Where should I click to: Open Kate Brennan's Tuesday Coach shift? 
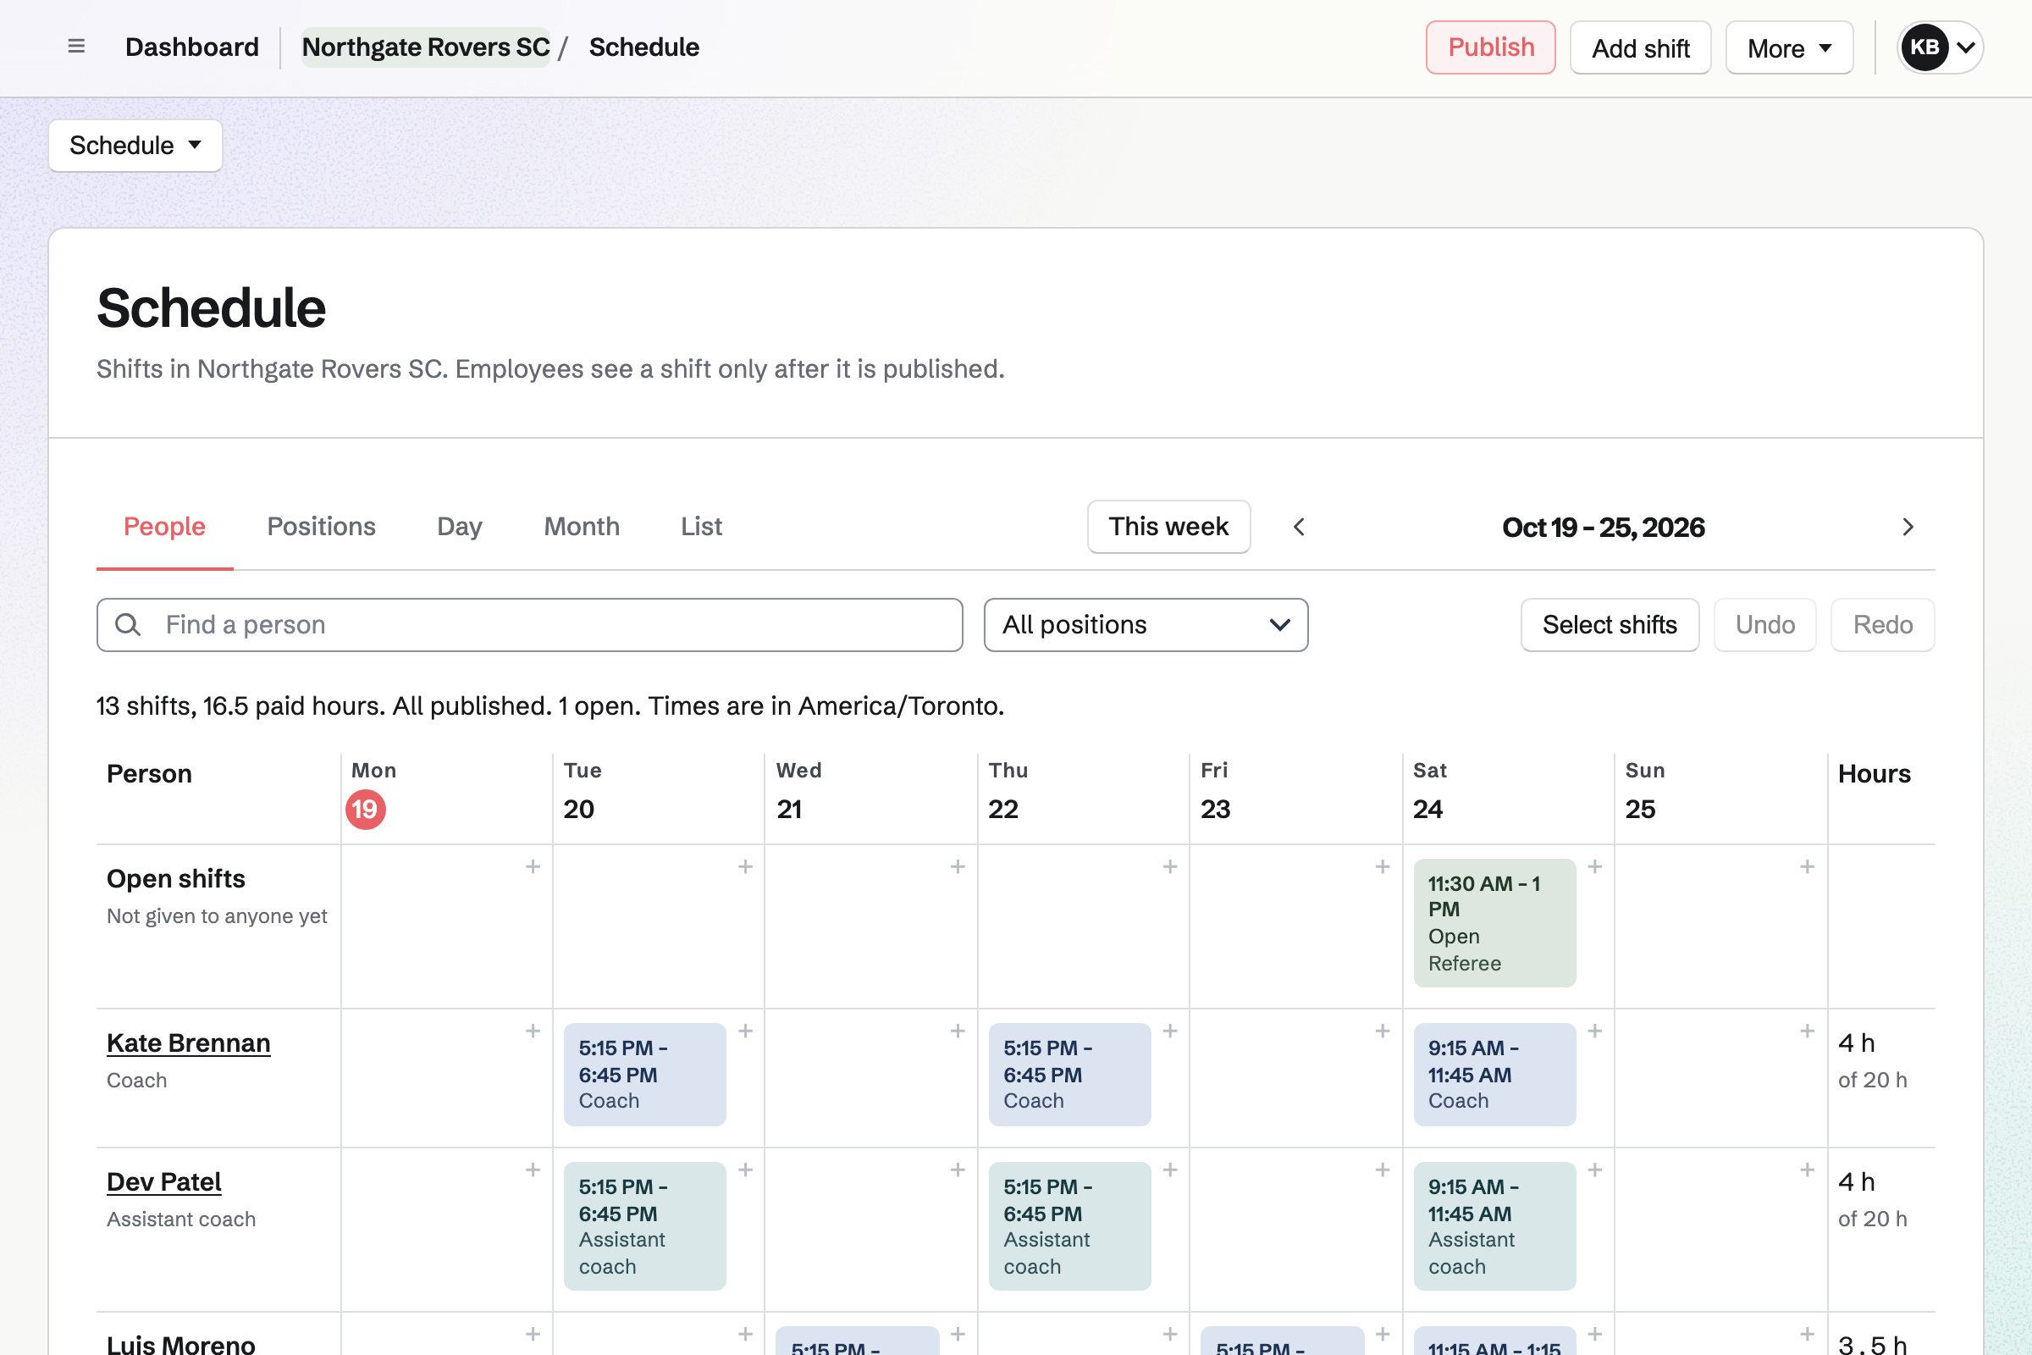point(644,1074)
